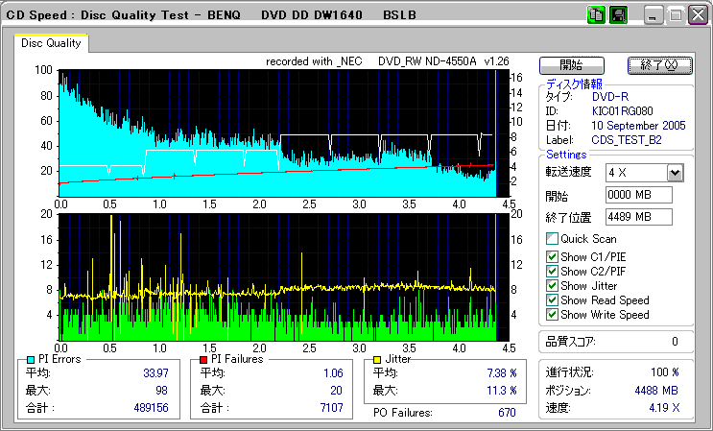Click the yellow Jitter legend swatch
The image size is (713, 431).
379,359
